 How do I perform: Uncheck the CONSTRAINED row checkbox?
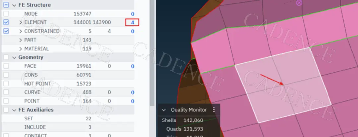pos(6,31)
